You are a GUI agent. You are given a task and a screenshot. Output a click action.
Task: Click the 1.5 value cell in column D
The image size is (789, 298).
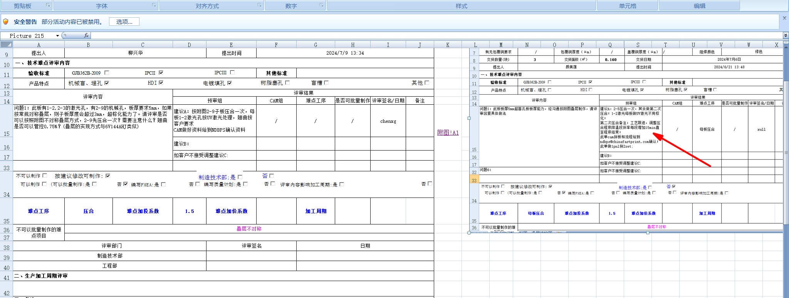pyautogui.click(x=190, y=211)
